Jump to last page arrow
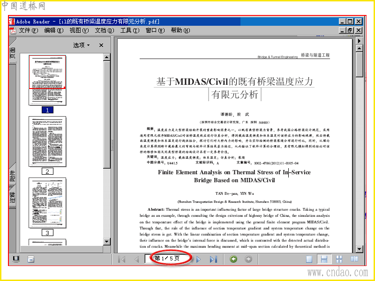375x281 pixels. pos(213,259)
